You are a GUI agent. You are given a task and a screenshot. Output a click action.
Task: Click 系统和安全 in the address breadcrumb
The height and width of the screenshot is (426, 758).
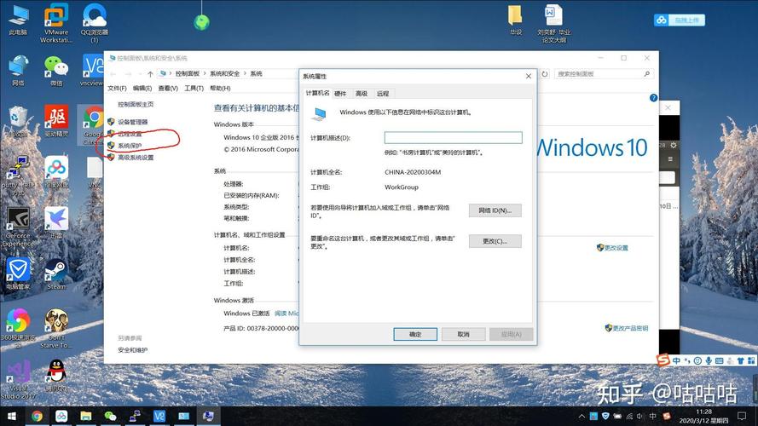click(x=224, y=73)
